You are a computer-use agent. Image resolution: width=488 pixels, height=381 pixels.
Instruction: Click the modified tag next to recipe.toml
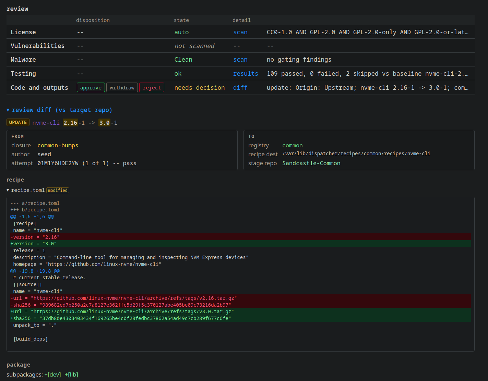(x=58, y=190)
